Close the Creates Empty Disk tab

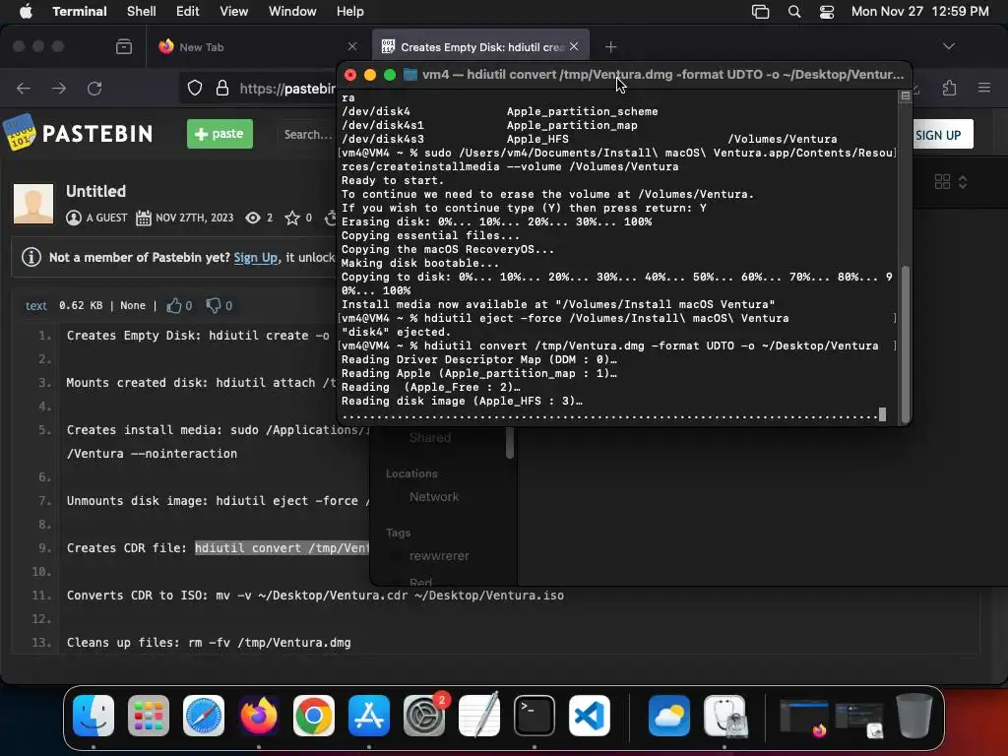click(x=574, y=46)
